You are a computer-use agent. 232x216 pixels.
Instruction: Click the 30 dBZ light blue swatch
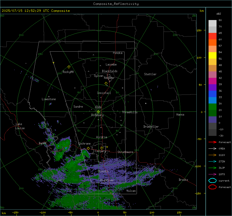click(212, 100)
